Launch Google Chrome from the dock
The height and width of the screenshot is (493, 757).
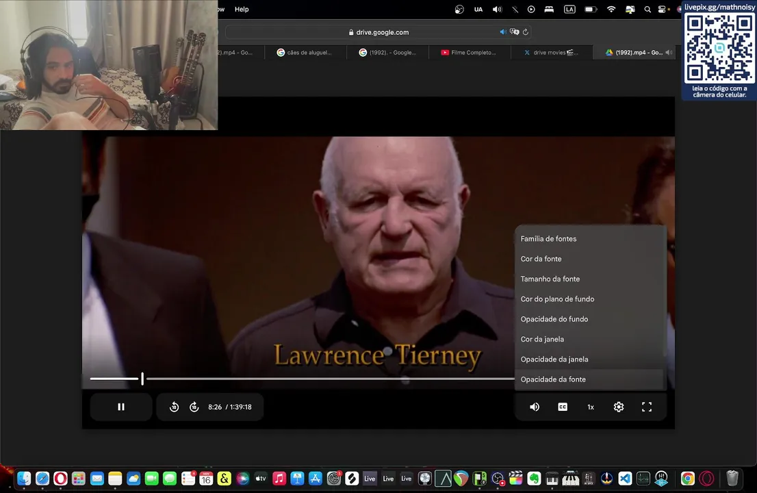point(687,479)
